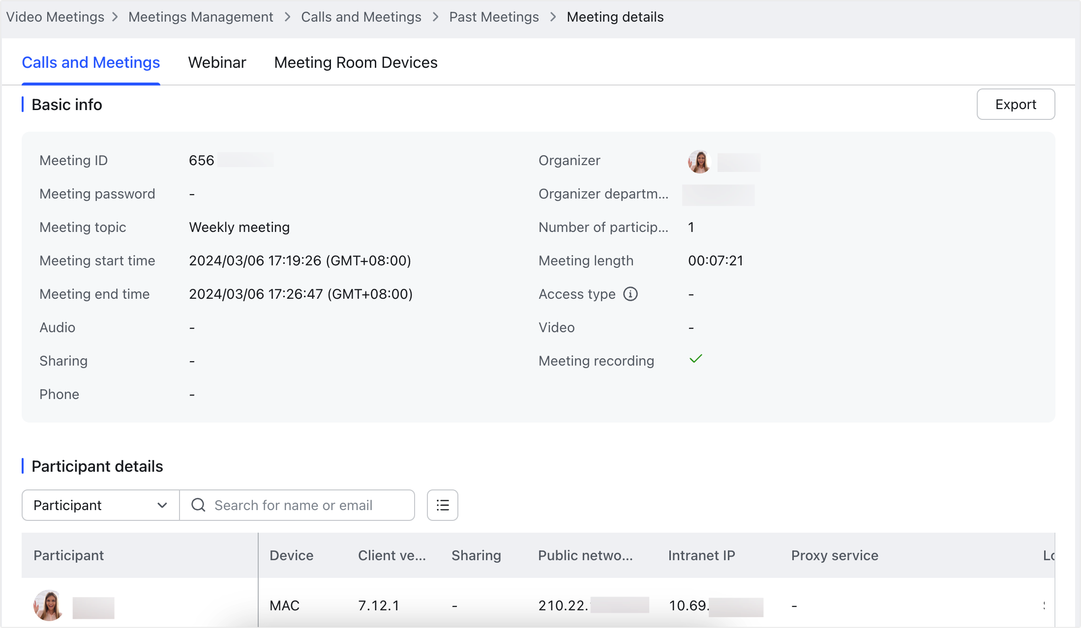
Task: Click the participant avatar in the table
Action: [48, 605]
